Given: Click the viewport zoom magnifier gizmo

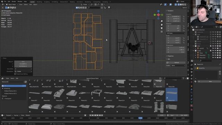Looking at the screenshot, I should pos(162,21).
